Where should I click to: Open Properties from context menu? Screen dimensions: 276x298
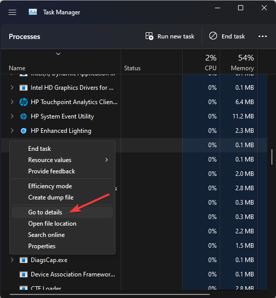(63, 246)
